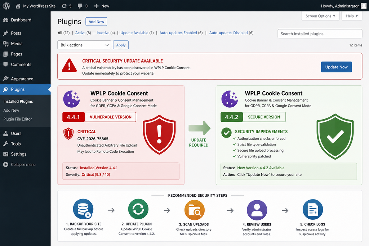369x246 pixels.
Task: Click the WordPress logo in admin bar
Action: pos(6,6)
